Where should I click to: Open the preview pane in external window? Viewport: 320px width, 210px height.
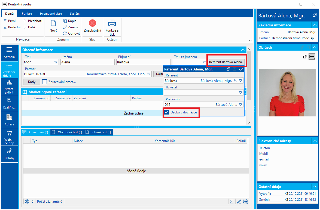pyautogui.click(x=314, y=15)
